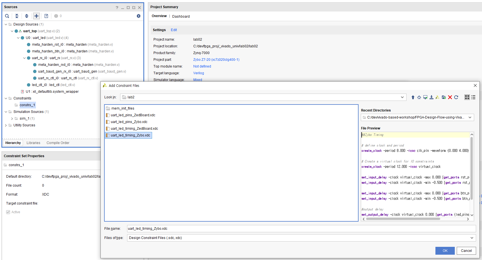Click the download arrow directory icon
The image size is (482, 260).
tap(431, 97)
